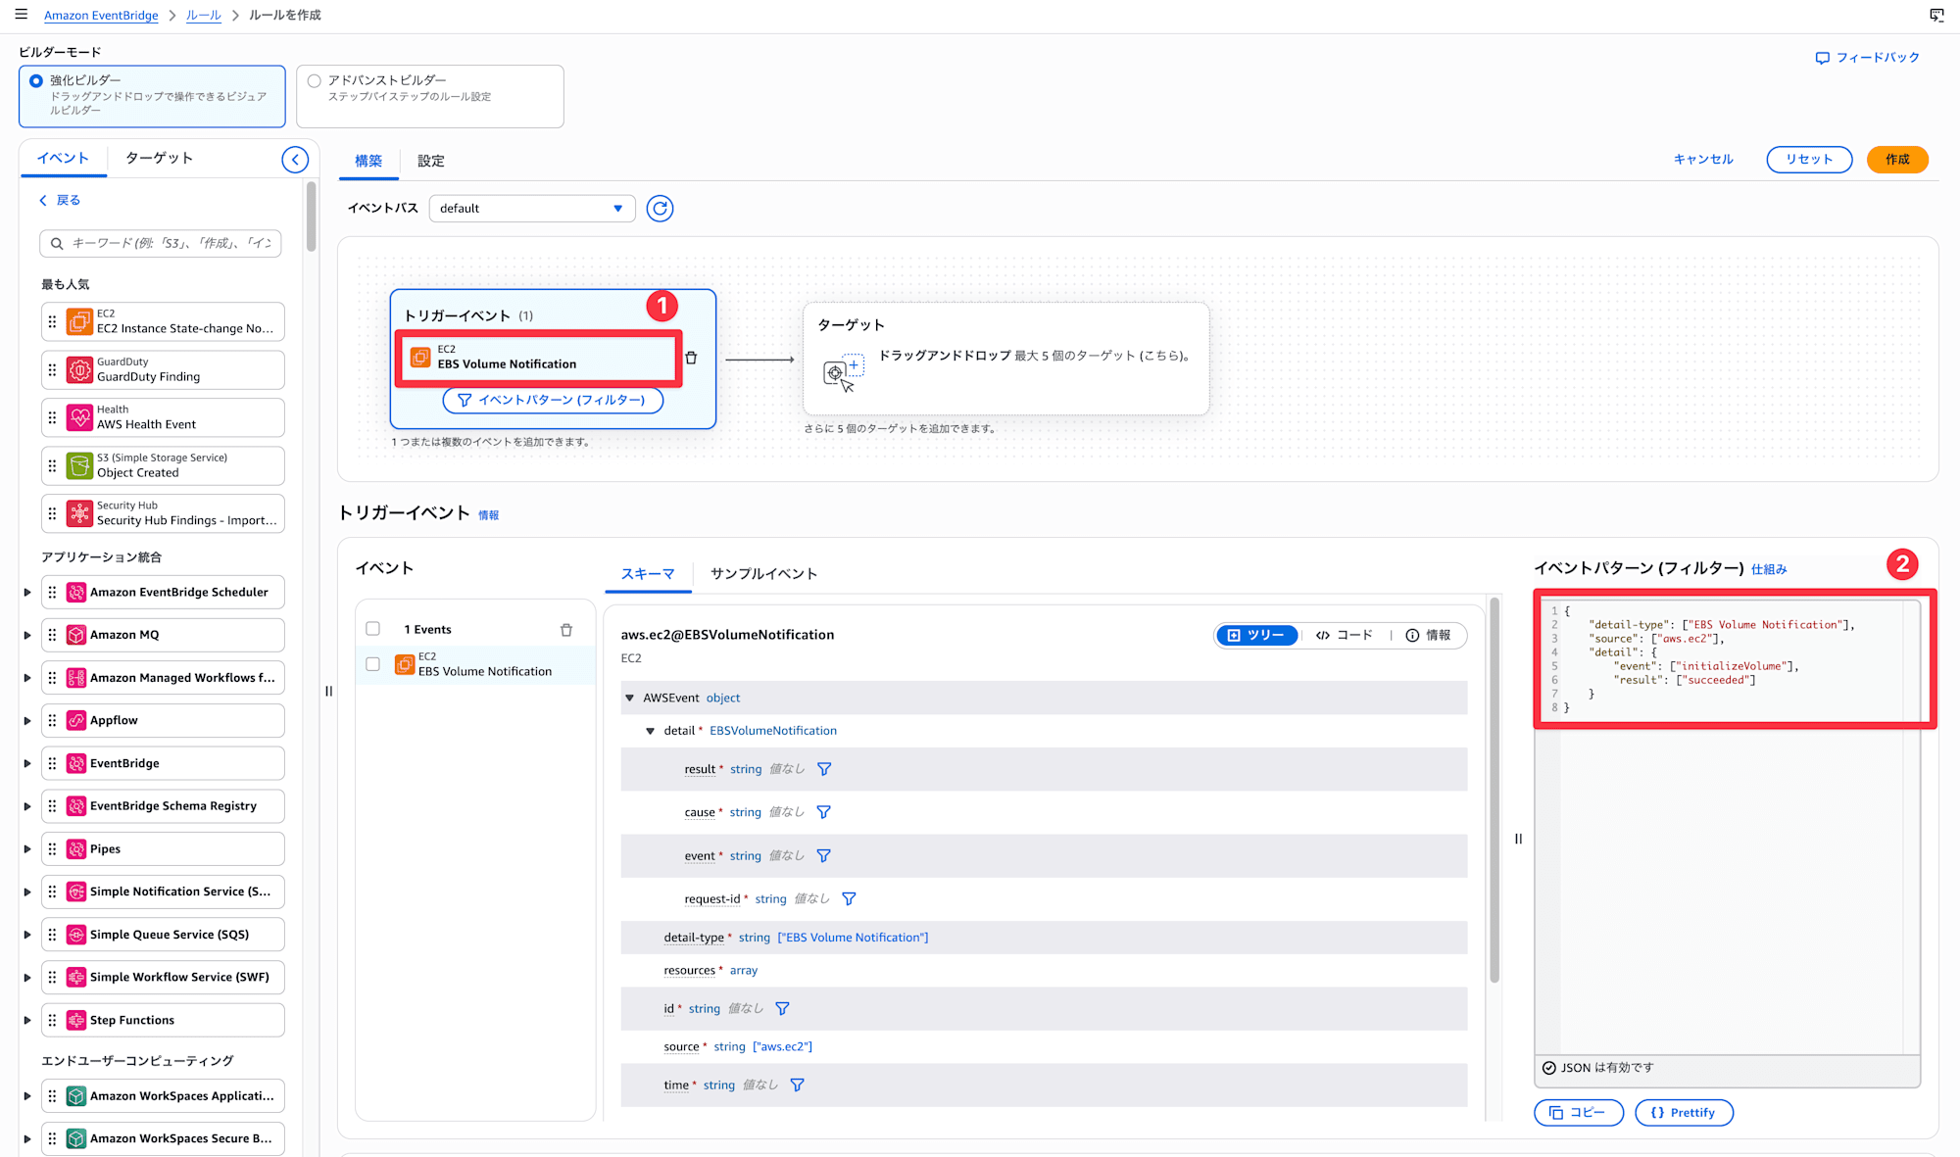Collapse the left events panel
The width and height of the screenshot is (1960, 1157).
click(295, 160)
